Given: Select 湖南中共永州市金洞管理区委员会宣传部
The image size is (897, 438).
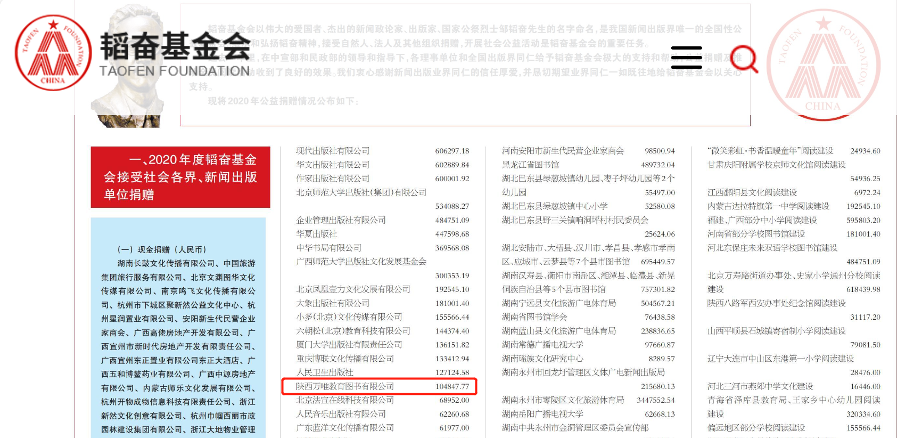Looking at the screenshot, I should point(575,428).
